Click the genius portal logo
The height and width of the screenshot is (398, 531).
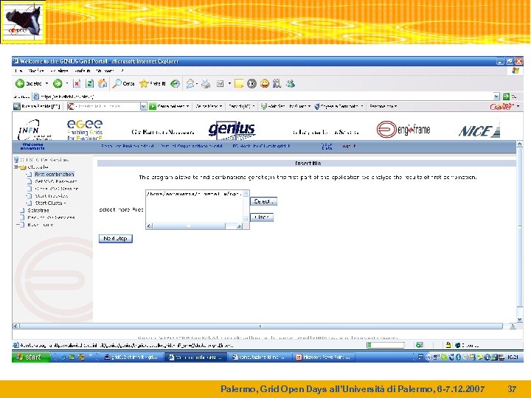point(232,130)
